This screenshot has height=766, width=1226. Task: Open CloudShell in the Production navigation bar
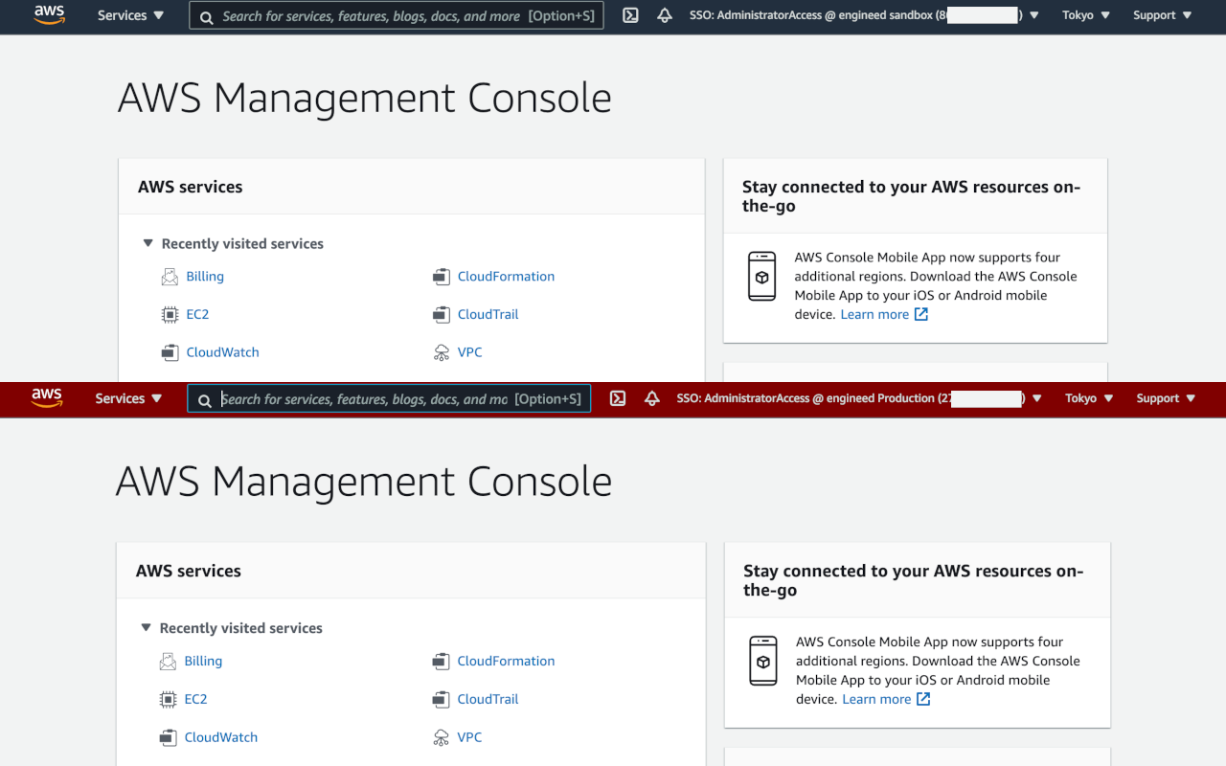pos(618,398)
